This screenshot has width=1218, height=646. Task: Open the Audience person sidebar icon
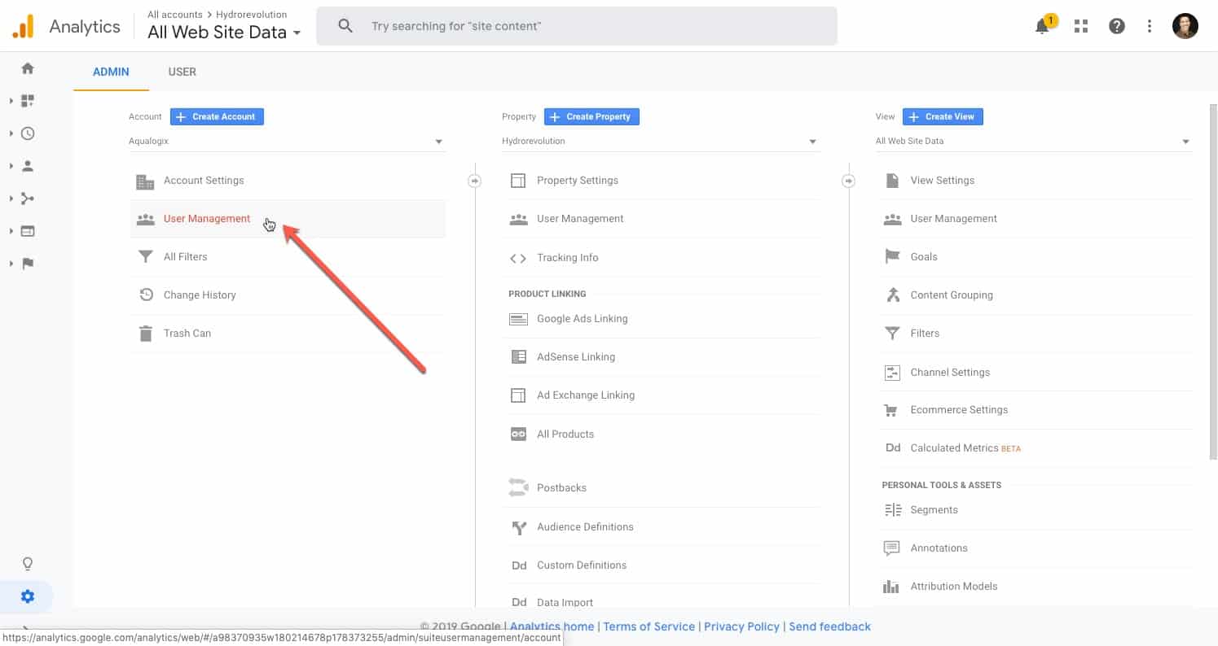pos(28,166)
